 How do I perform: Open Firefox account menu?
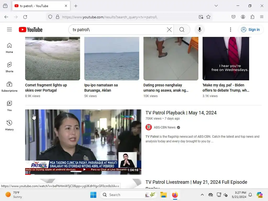(243, 17)
